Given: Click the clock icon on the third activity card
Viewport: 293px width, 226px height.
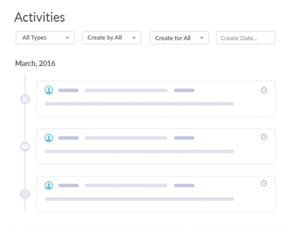Looking at the screenshot, I should [x=264, y=183].
